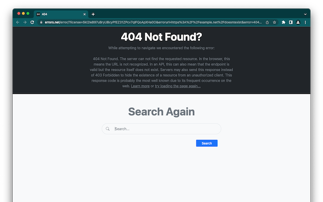Open the user profile icon
The image size is (323, 202).
click(298, 22)
